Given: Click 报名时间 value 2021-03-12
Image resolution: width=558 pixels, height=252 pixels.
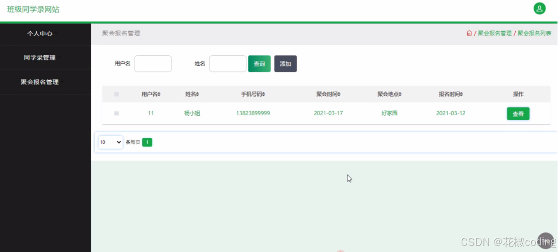Looking at the screenshot, I should [451, 113].
